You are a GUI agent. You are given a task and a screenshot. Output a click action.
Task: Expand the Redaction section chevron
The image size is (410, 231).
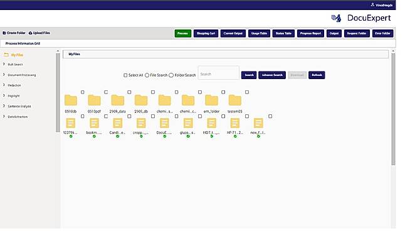4,85
